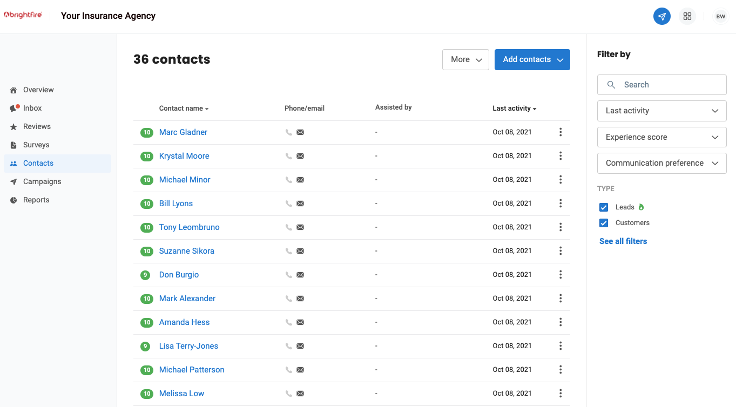
Task: Open the Last activity filter dropdown
Action: tap(661, 111)
